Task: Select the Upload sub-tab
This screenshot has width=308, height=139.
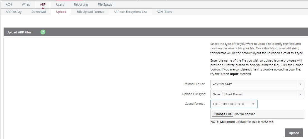Action: [61, 12]
